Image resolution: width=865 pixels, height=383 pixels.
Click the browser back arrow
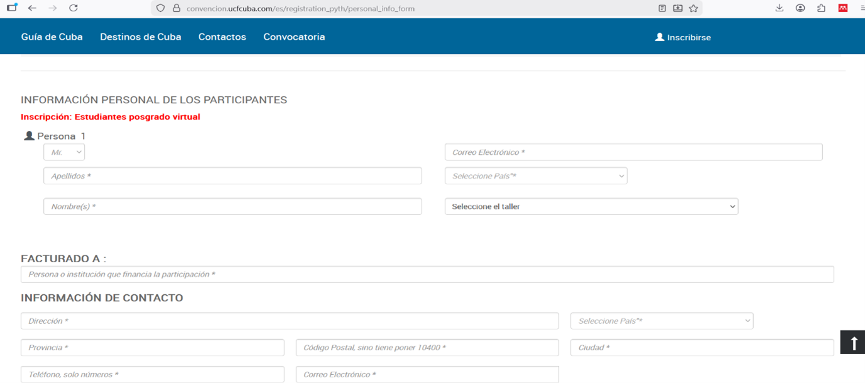point(32,8)
